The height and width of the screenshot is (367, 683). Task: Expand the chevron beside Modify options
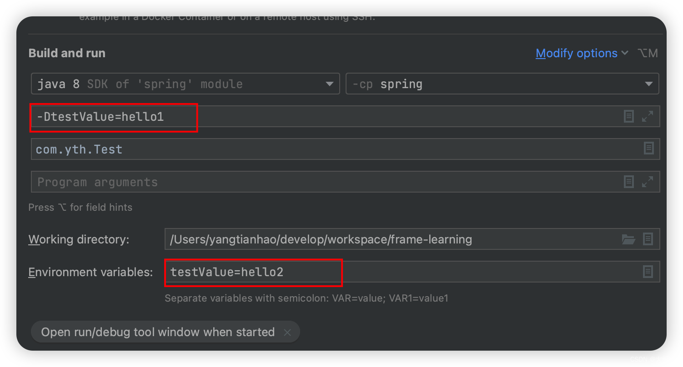625,53
